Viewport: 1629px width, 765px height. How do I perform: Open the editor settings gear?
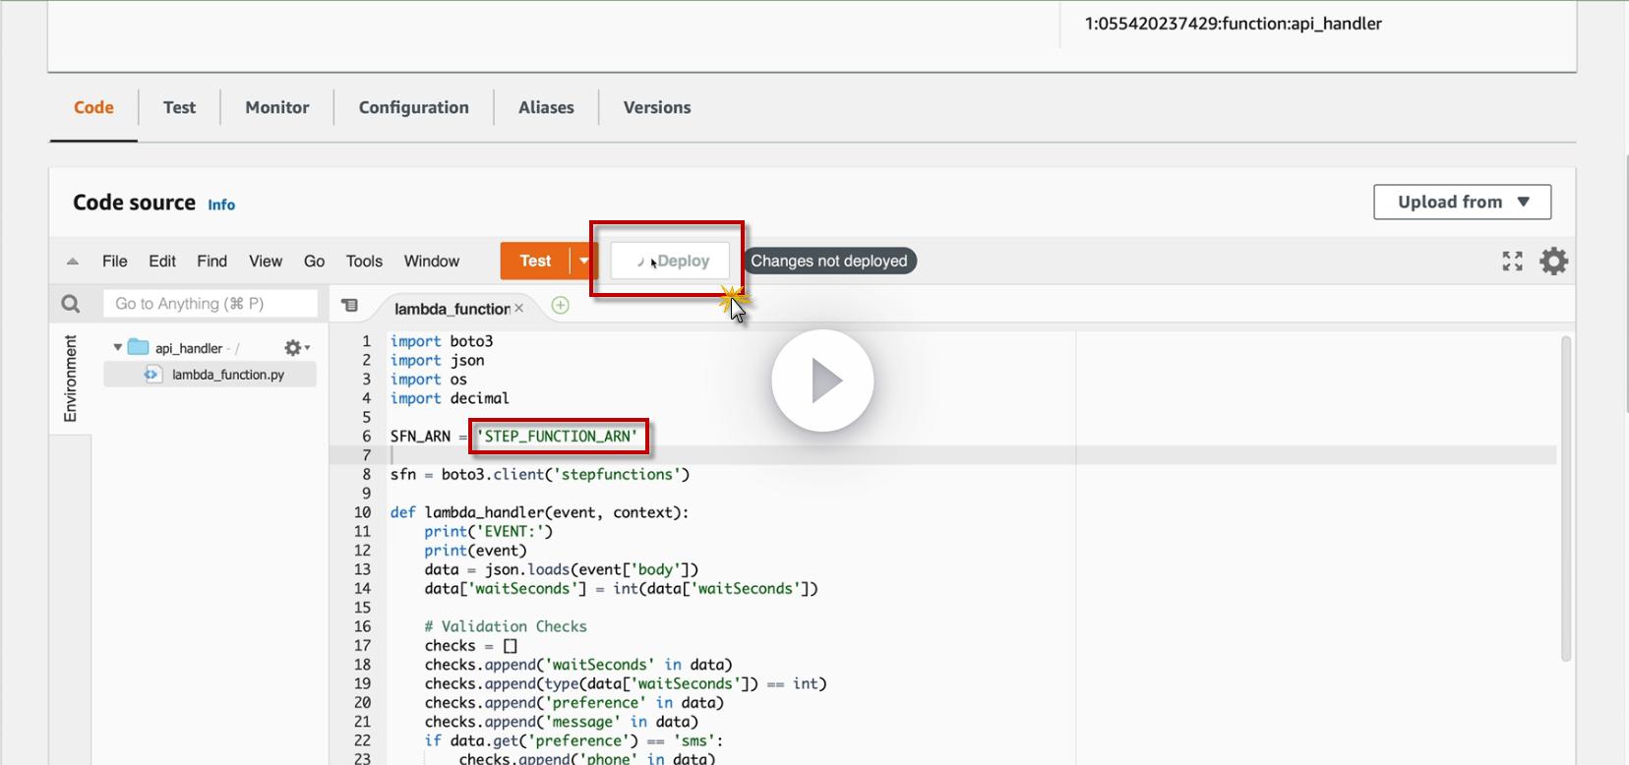[x=1553, y=261]
